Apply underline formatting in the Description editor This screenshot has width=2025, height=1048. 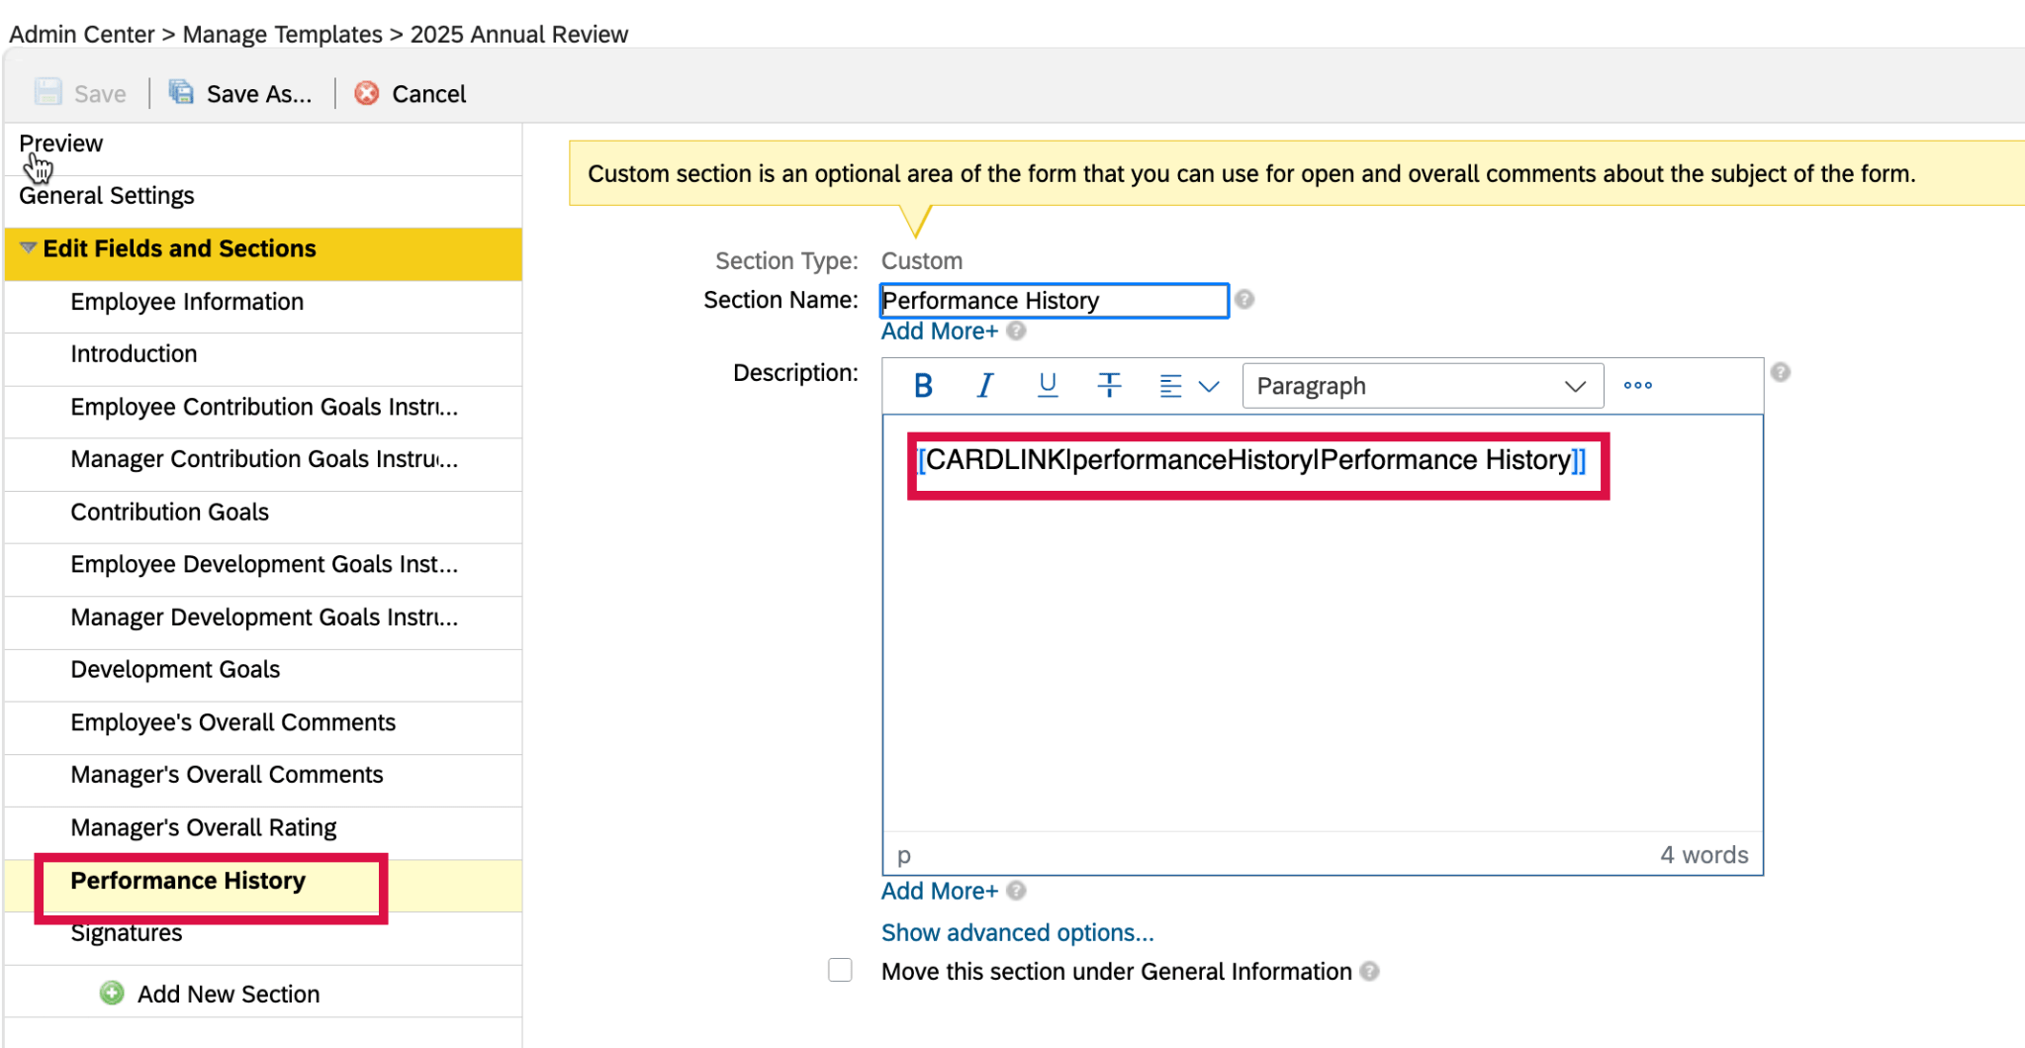pyautogui.click(x=1047, y=385)
